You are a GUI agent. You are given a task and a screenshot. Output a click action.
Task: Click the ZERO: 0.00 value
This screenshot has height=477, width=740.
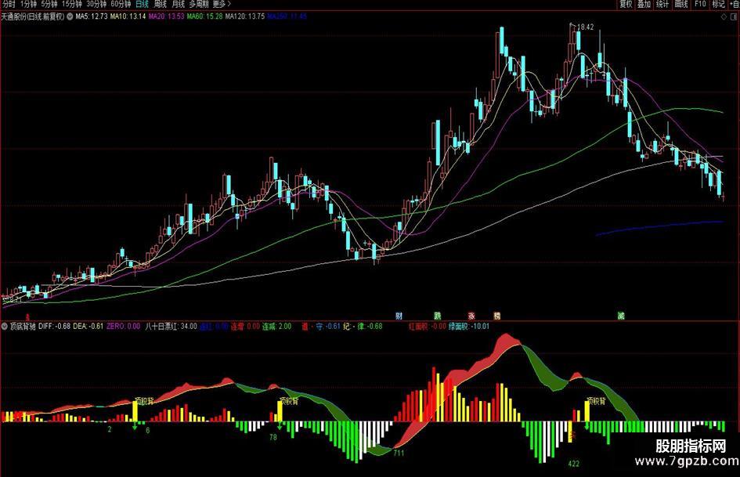click(123, 327)
